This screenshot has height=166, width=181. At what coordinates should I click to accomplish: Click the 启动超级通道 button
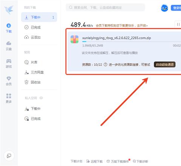pos(164,64)
